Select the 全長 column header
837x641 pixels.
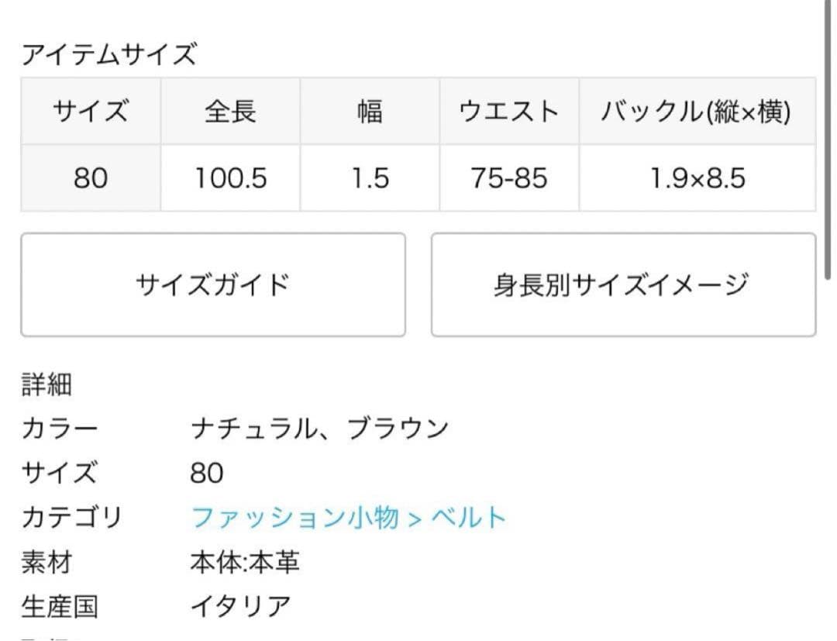point(230,112)
